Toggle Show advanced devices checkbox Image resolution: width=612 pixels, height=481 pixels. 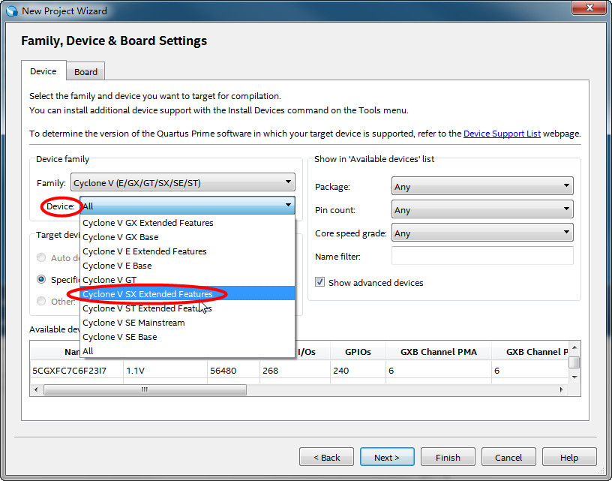(x=319, y=282)
